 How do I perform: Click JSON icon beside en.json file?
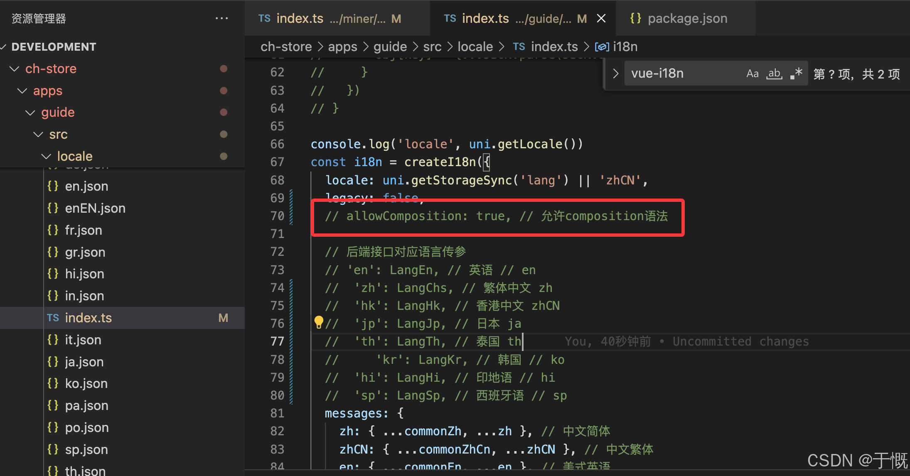pos(53,186)
